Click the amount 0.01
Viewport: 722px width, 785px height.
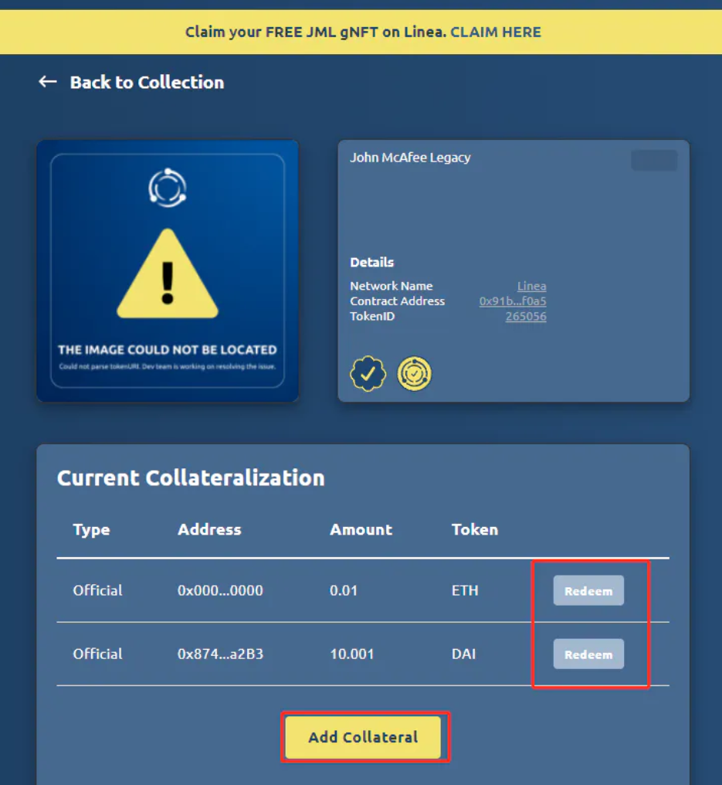tap(344, 590)
